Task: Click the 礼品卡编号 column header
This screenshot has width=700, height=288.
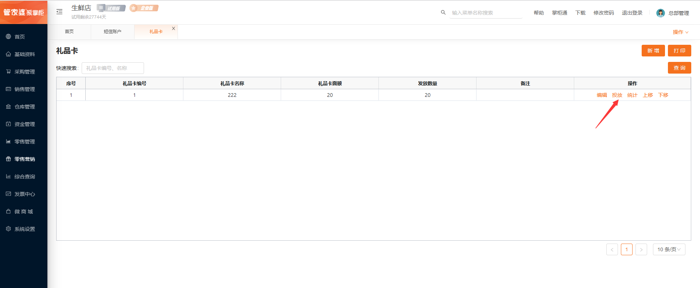Action: tap(135, 83)
